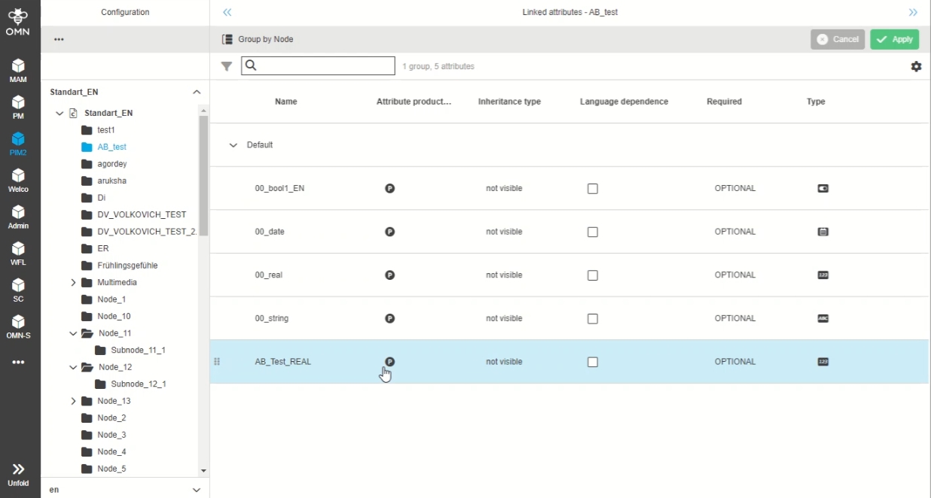The width and height of the screenshot is (931, 498).
Task: Unfold the left navigation sidebar
Action: (x=18, y=474)
